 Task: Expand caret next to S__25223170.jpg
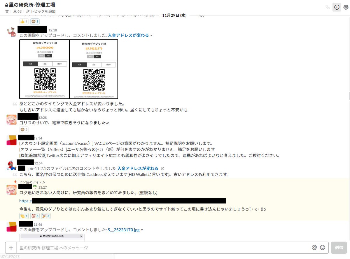pyautogui.click(x=142, y=230)
